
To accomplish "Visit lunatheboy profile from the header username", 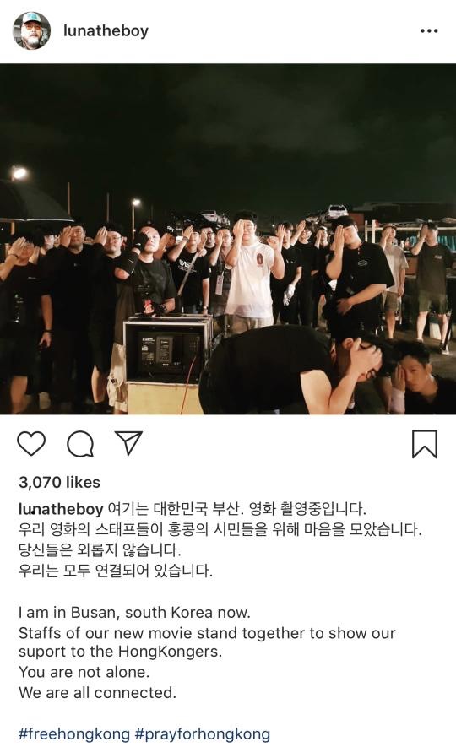I will pos(106,31).
